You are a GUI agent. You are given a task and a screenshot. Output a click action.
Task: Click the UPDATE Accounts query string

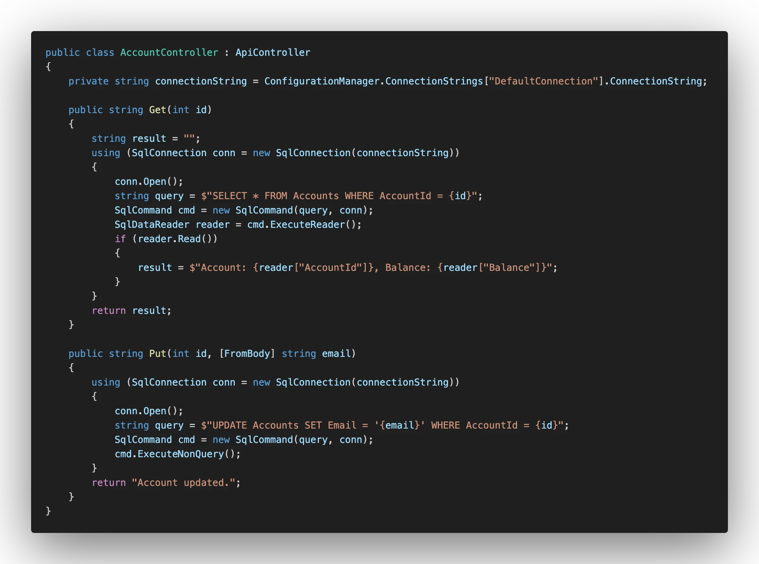coord(383,425)
